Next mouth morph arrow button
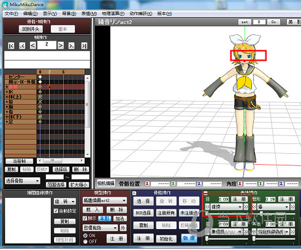The width and height of the screenshot is (301, 250). pyautogui.click(x=292, y=206)
